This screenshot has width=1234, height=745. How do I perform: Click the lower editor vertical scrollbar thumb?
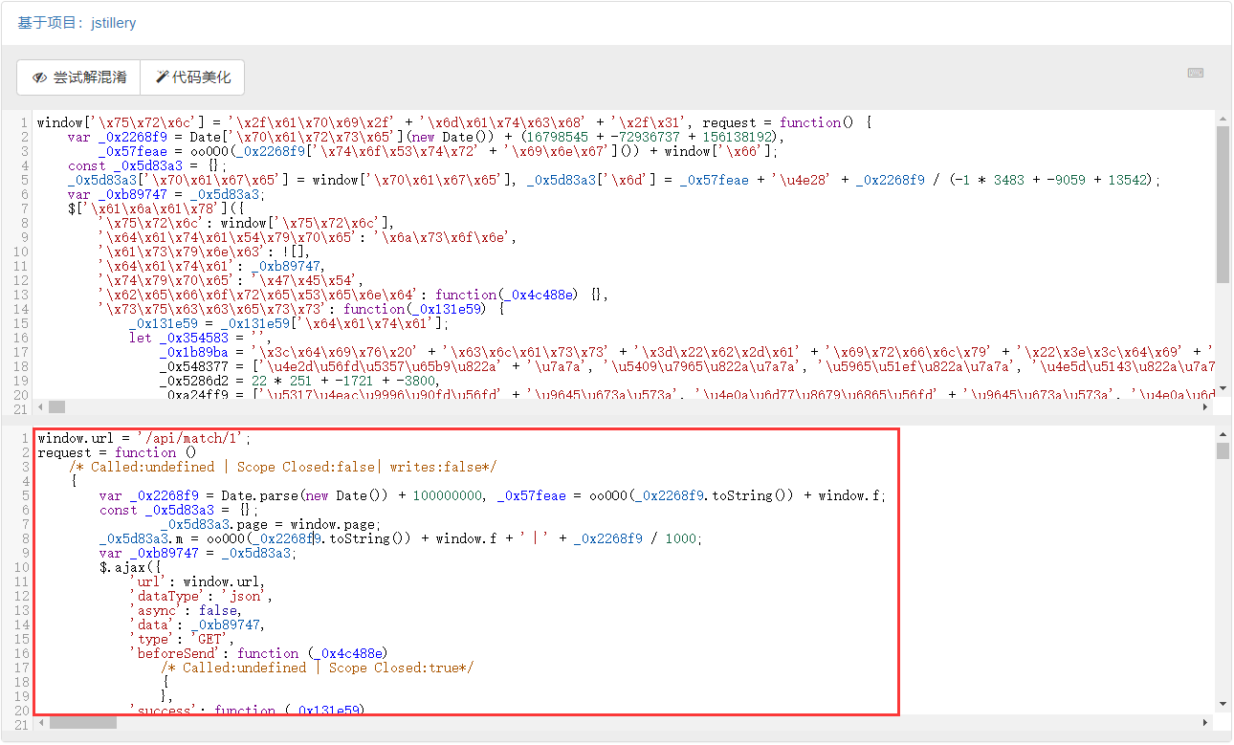1223,451
